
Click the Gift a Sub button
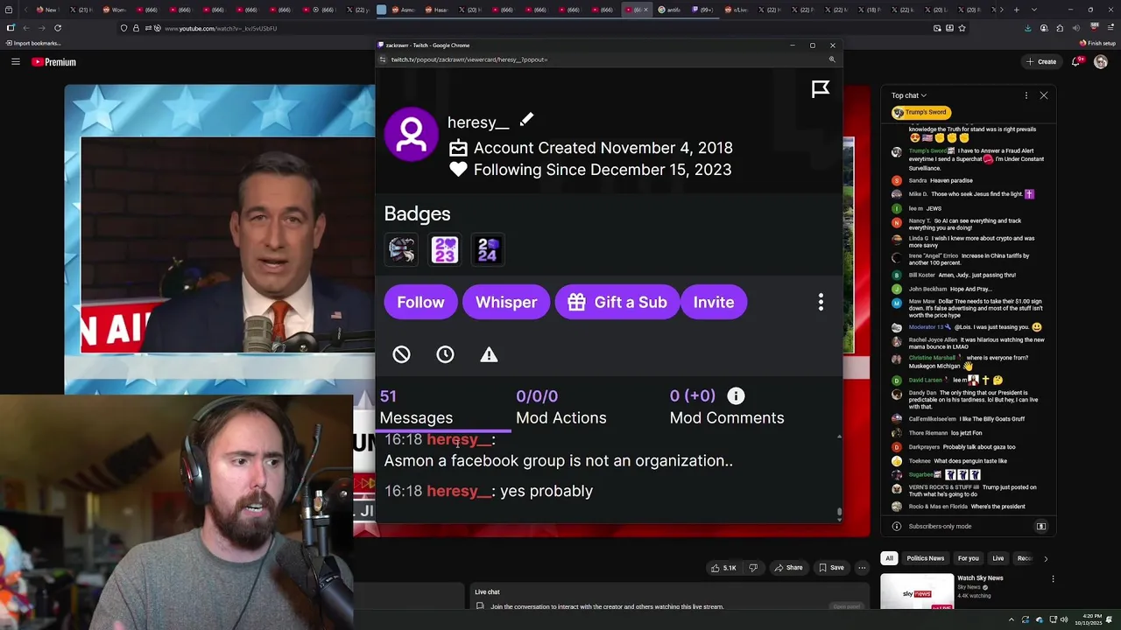pos(617,302)
